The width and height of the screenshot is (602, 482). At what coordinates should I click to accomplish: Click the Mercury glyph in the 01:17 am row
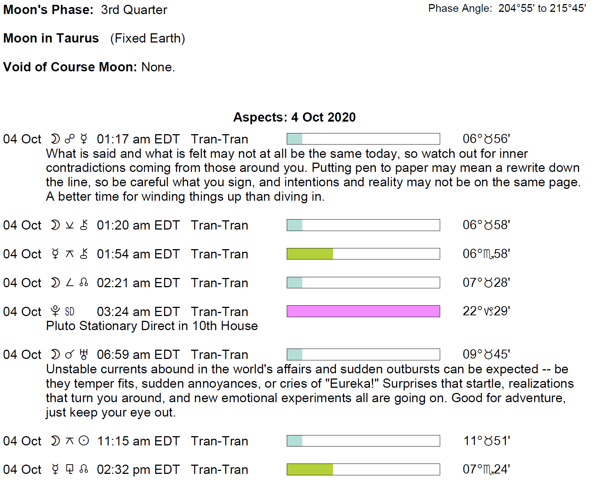tap(84, 139)
